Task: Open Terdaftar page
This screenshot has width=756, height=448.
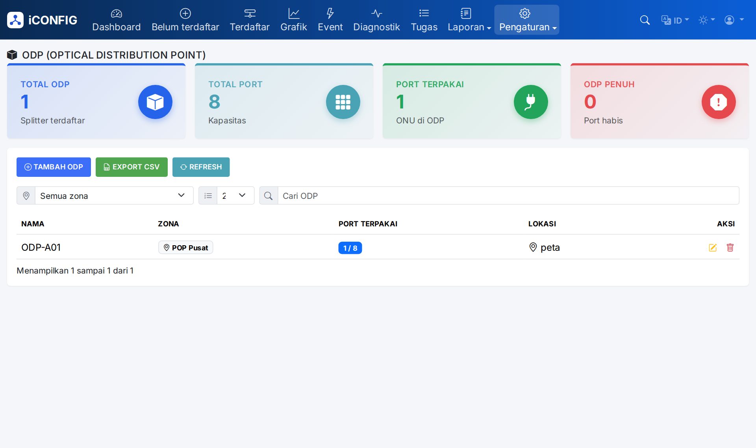Action: pos(250,20)
